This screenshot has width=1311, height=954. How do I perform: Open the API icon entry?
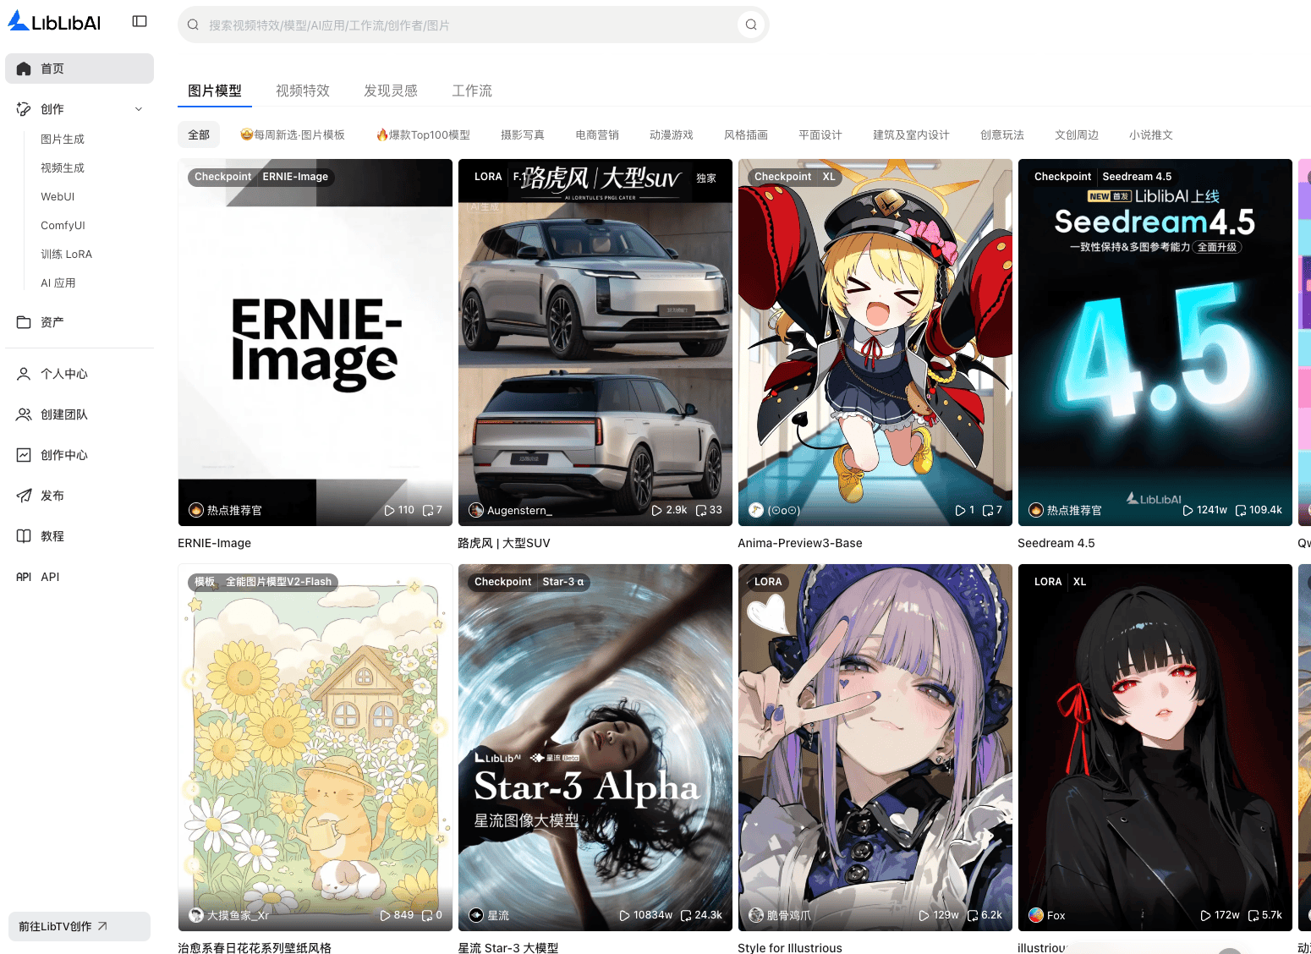click(24, 577)
